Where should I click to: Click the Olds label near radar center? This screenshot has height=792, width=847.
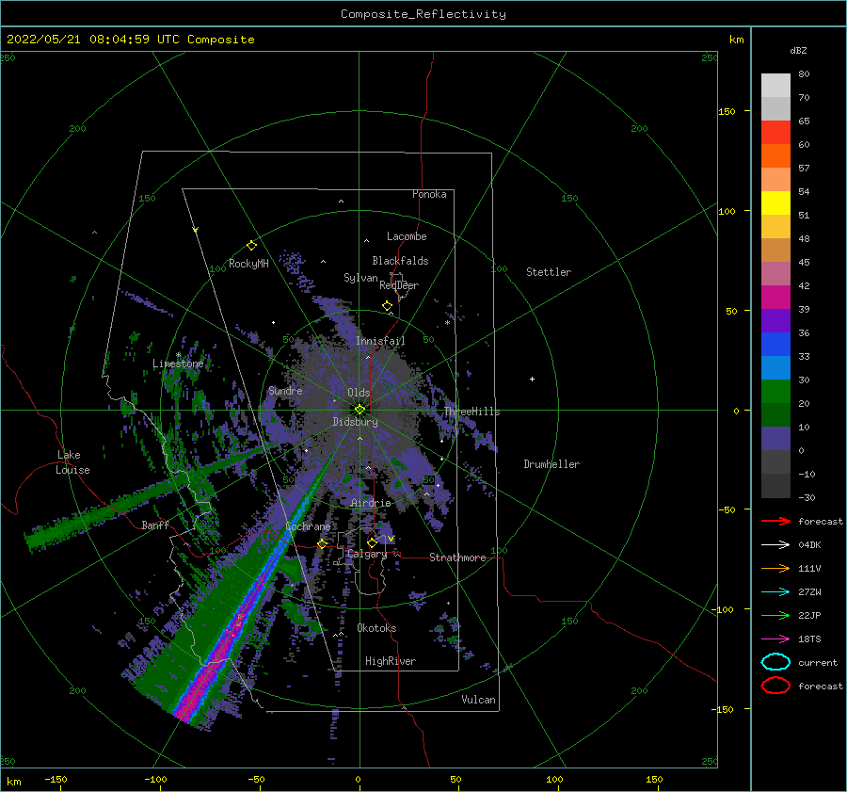(359, 393)
